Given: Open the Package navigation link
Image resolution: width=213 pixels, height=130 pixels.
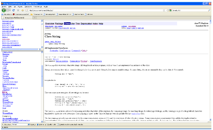Looking at the screenshot, I should pyautogui.click(x=59, y=24).
